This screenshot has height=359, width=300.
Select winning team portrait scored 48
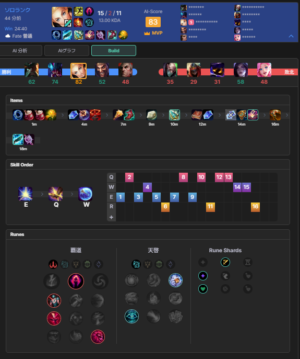pyautogui.click(x=126, y=70)
